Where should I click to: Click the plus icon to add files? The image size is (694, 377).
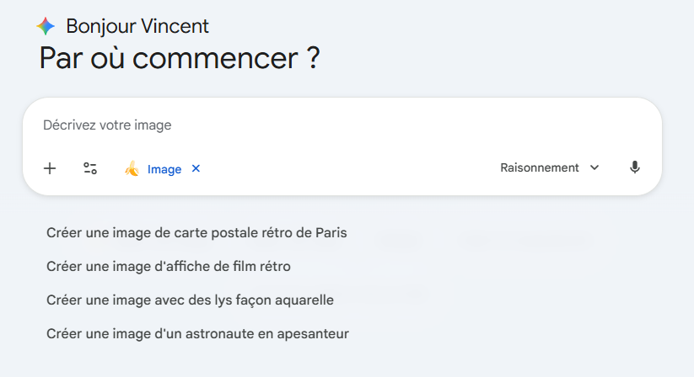pyautogui.click(x=50, y=168)
